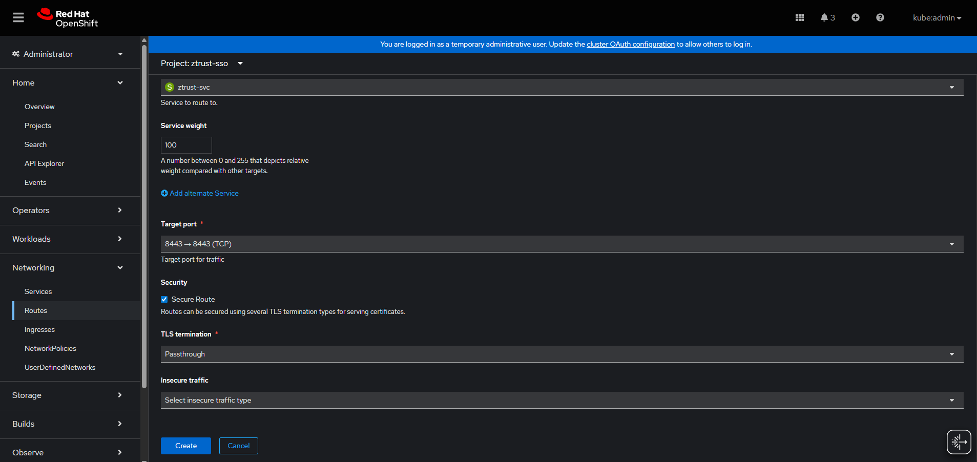Screen dimensions: 977x462
Task: Click the plus icon for alternate Service
Action: coord(164,194)
